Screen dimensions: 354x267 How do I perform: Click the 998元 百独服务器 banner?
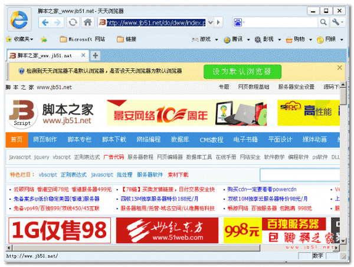tap(275, 230)
